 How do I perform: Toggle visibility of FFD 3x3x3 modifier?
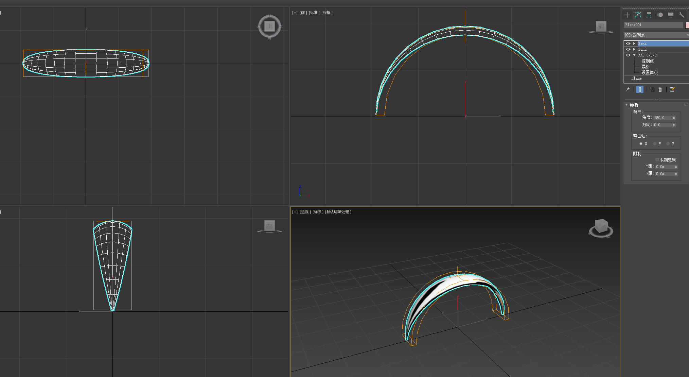[628, 55]
